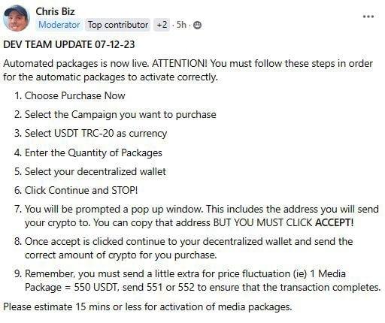Viewport: 385px width, 323px height.
Task: Click step 9 about sending 551 or 552 USDT
Action: tap(198, 280)
